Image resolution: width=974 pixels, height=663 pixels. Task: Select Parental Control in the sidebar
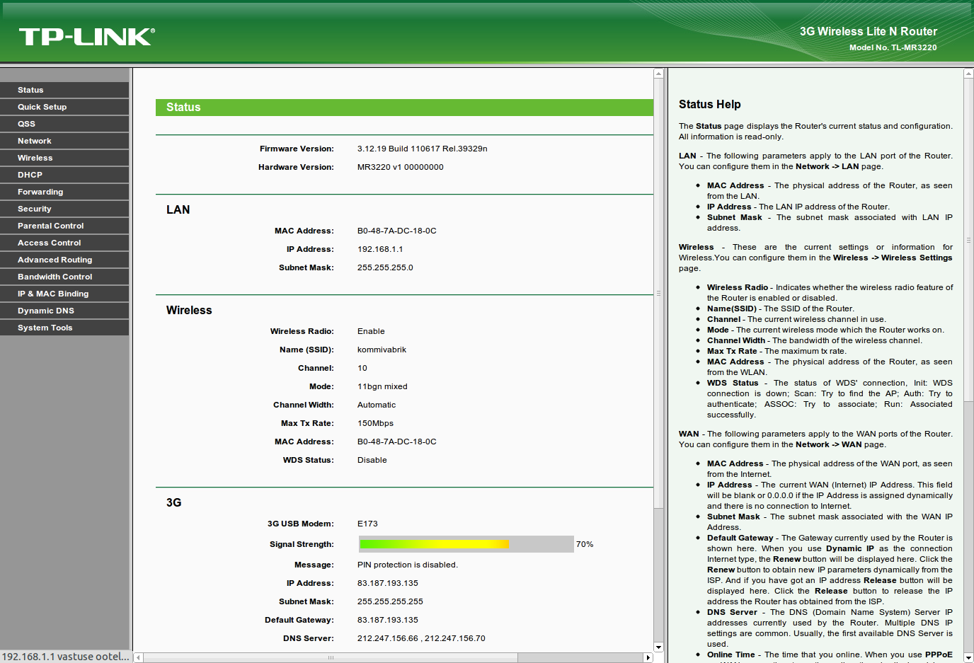click(x=64, y=226)
